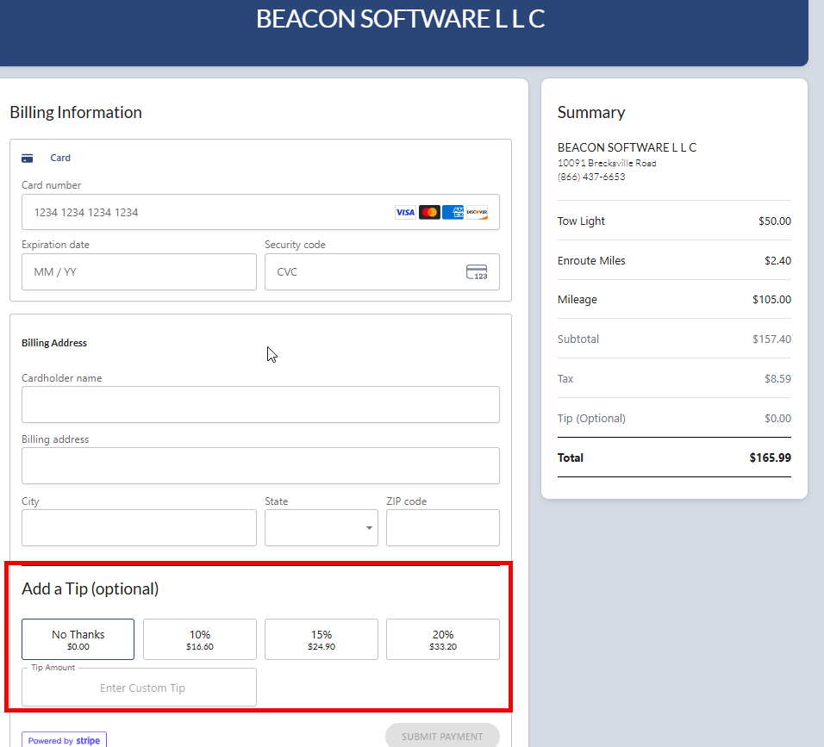824x747 pixels.
Task: Select the Card payment method tab
Action: (46, 159)
